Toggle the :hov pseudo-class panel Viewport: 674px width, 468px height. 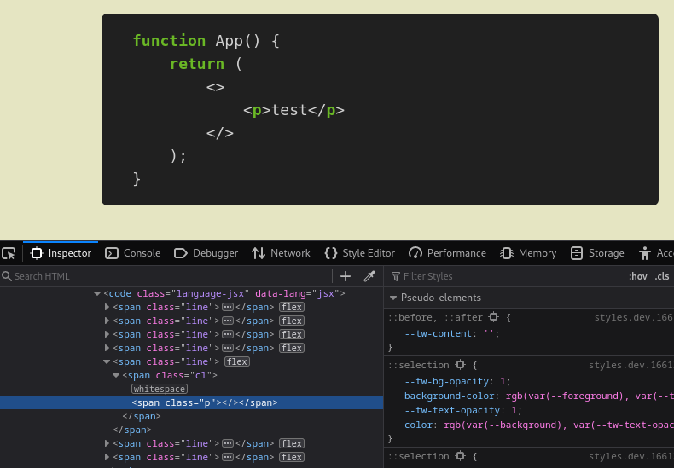click(x=638, y=276)
